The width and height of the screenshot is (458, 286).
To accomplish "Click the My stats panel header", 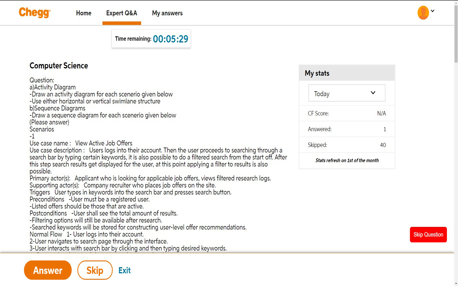I will pyautogui.click(x=317, y=73).
